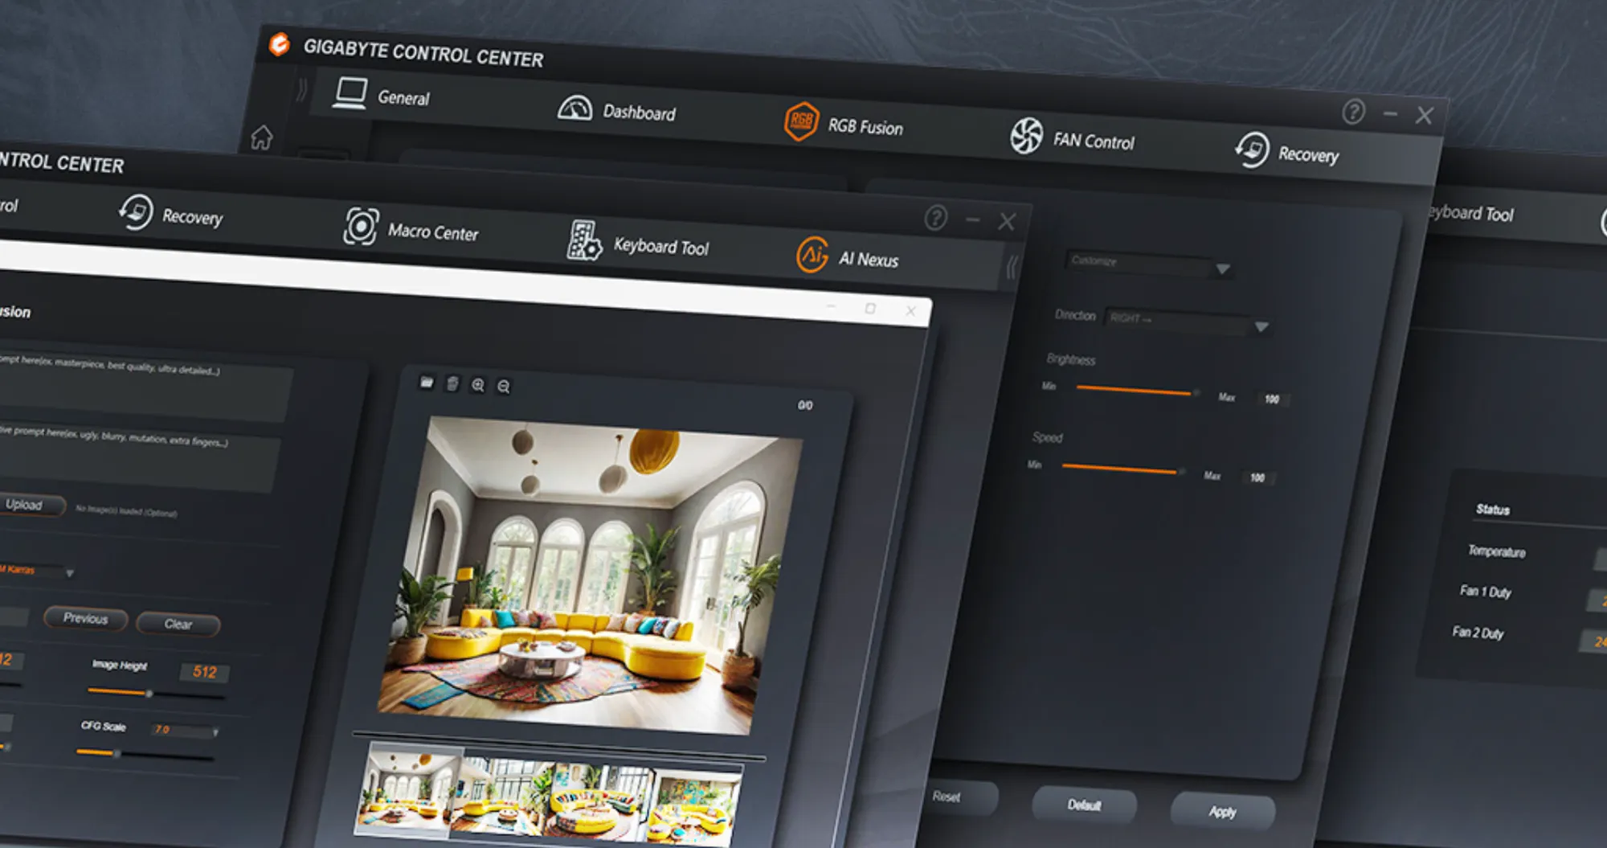
Task: Open folder icon above the image preview
Action: tap(427, 382)
